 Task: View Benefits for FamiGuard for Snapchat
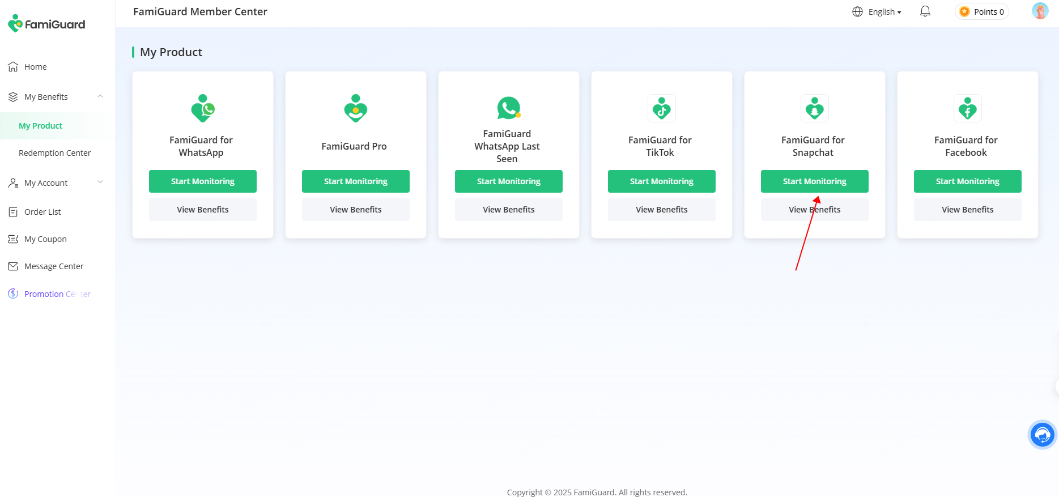815,210
